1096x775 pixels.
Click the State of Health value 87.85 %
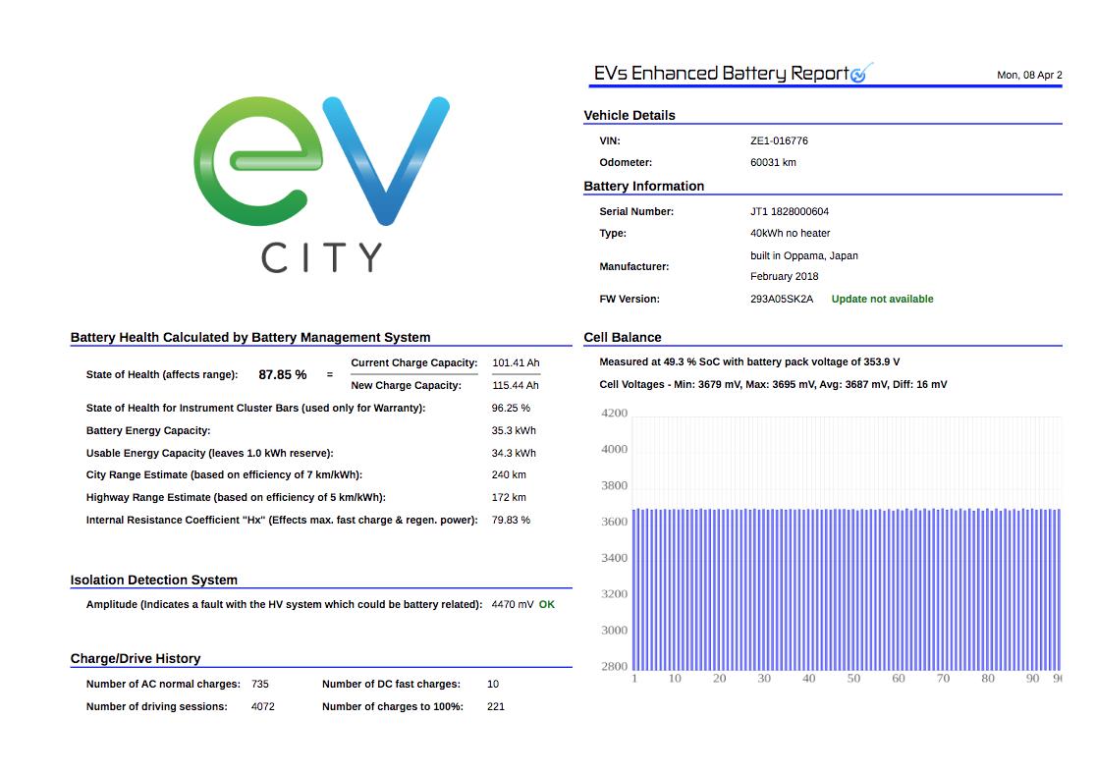[283, 374]
